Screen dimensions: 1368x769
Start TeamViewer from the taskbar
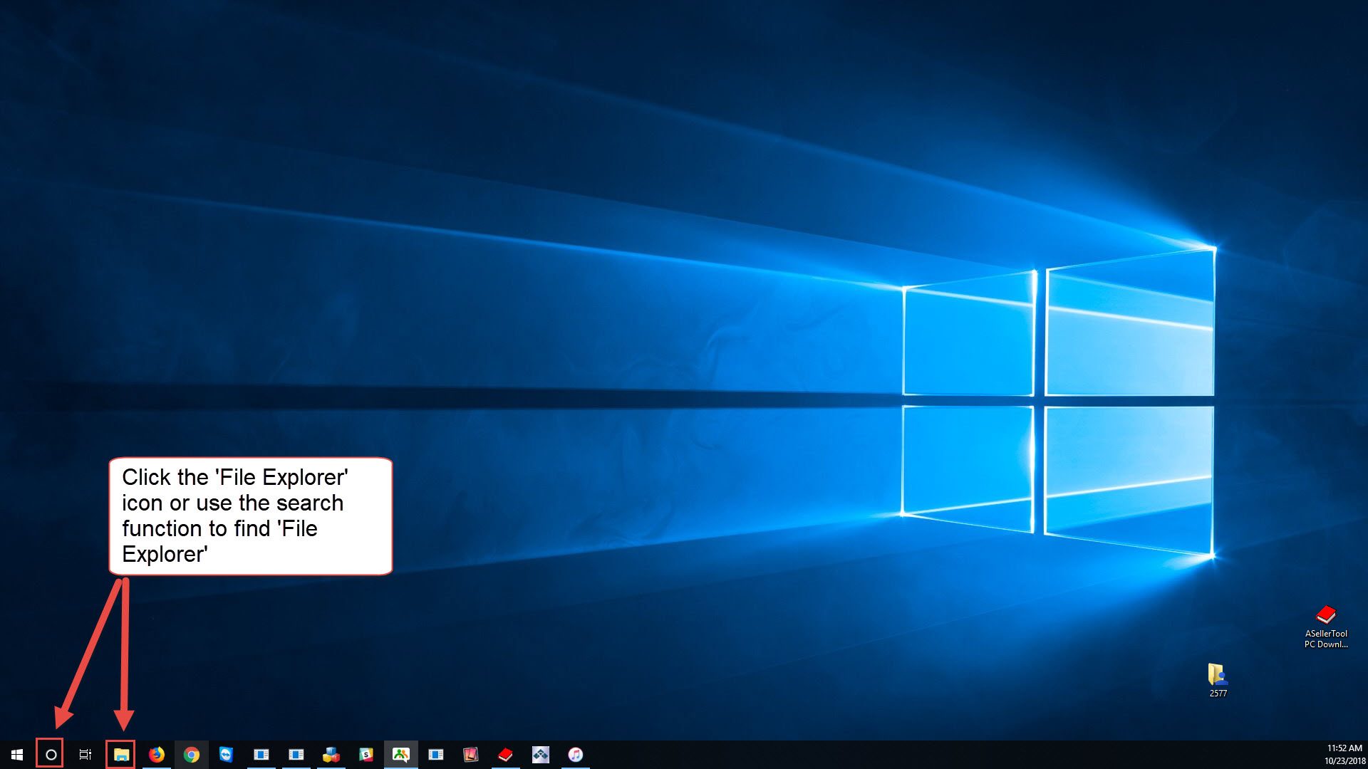227,754
